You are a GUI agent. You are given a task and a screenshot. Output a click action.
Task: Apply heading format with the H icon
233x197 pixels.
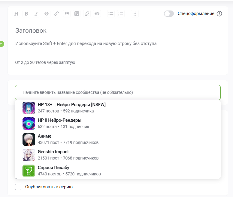pyautogui.click(x=16, y=14)
